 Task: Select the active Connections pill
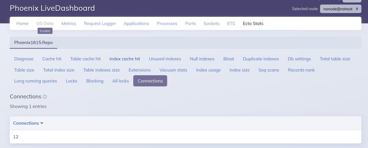click(x=150, y=81)
